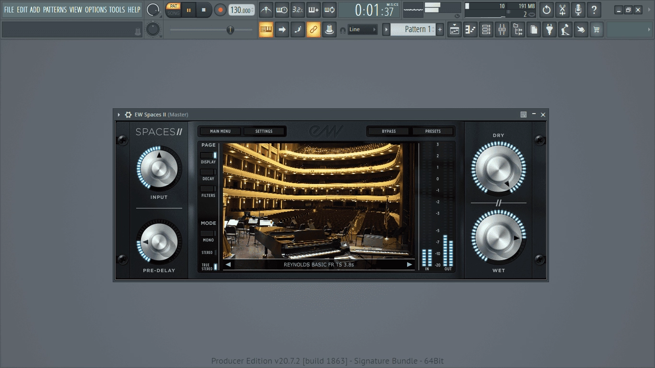Open the HELP menu
The height and width of the screenshot is (368, 655).
tap(134, 10)
